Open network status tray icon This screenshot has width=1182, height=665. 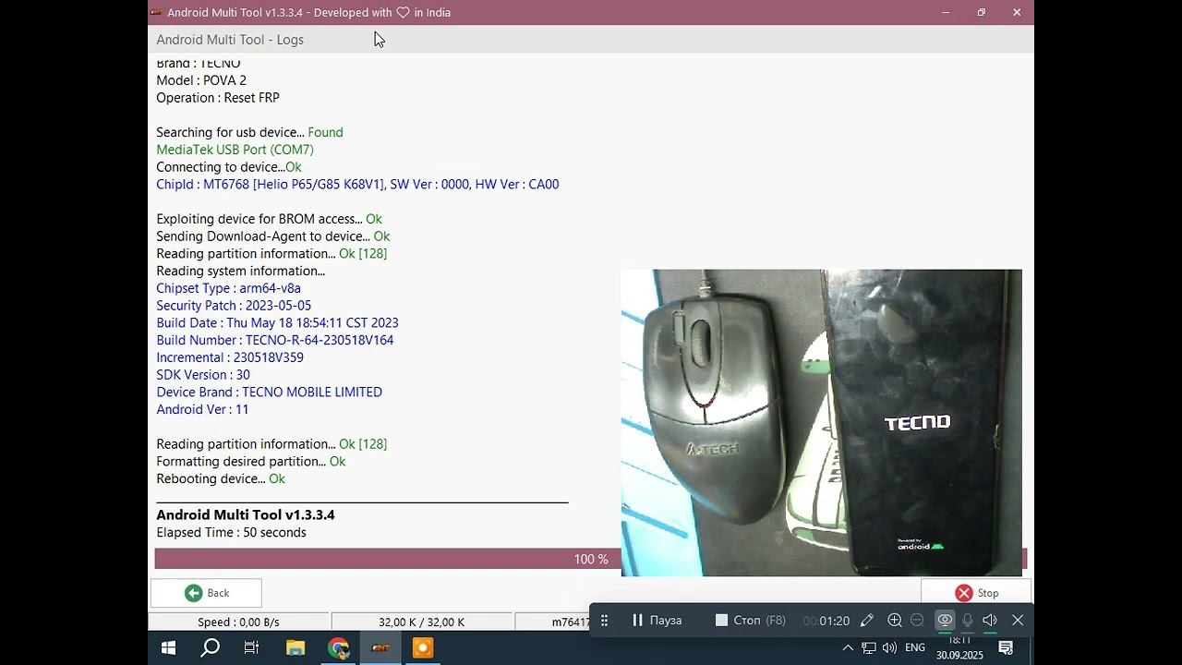pyautogui.click(x=869, y=648)
